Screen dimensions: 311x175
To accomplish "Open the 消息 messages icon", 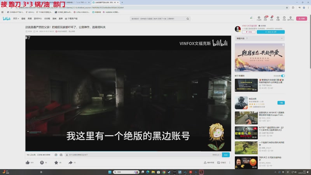I will pyautogui.click(x=266, y=18).
